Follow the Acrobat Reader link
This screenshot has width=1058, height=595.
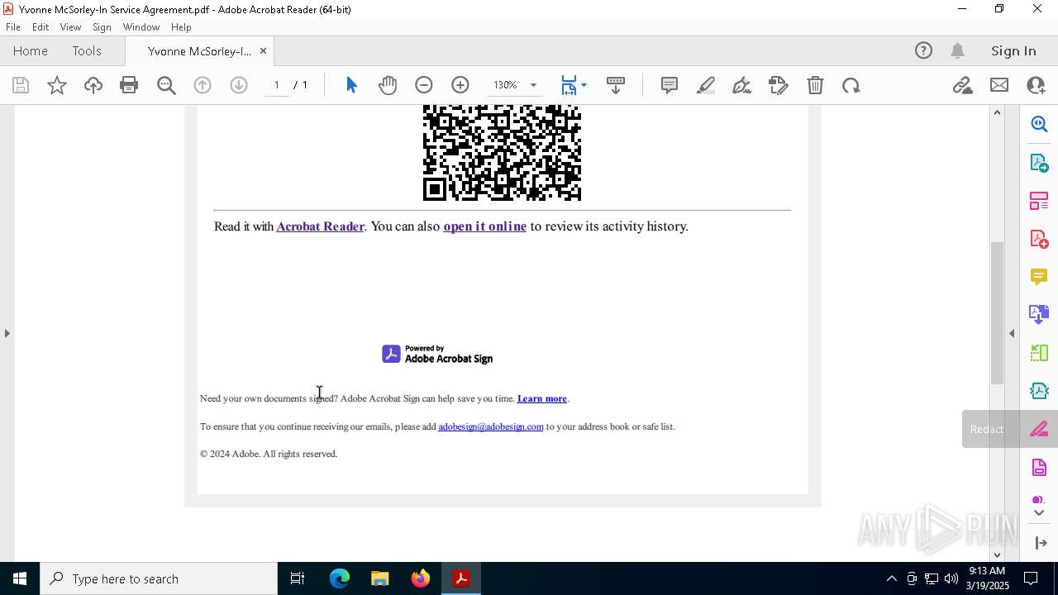(x=320, y=226)
